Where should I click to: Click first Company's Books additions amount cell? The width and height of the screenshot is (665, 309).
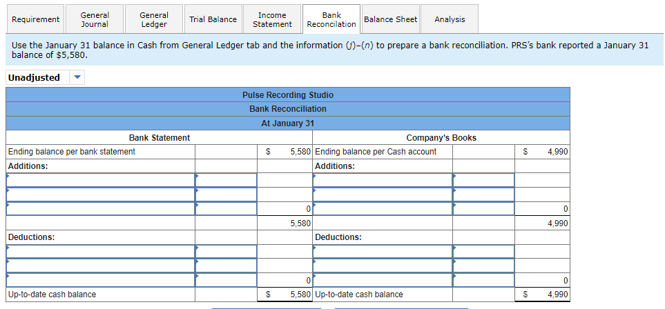point(483,180)
